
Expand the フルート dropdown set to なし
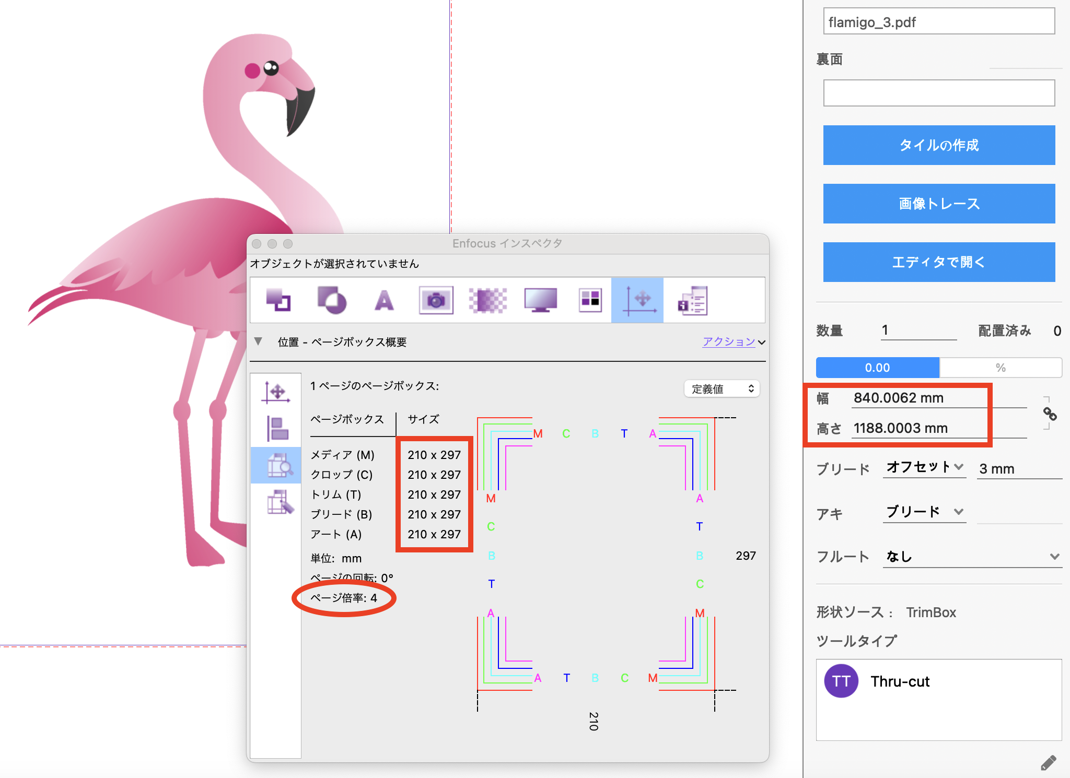tap(972, 557)
